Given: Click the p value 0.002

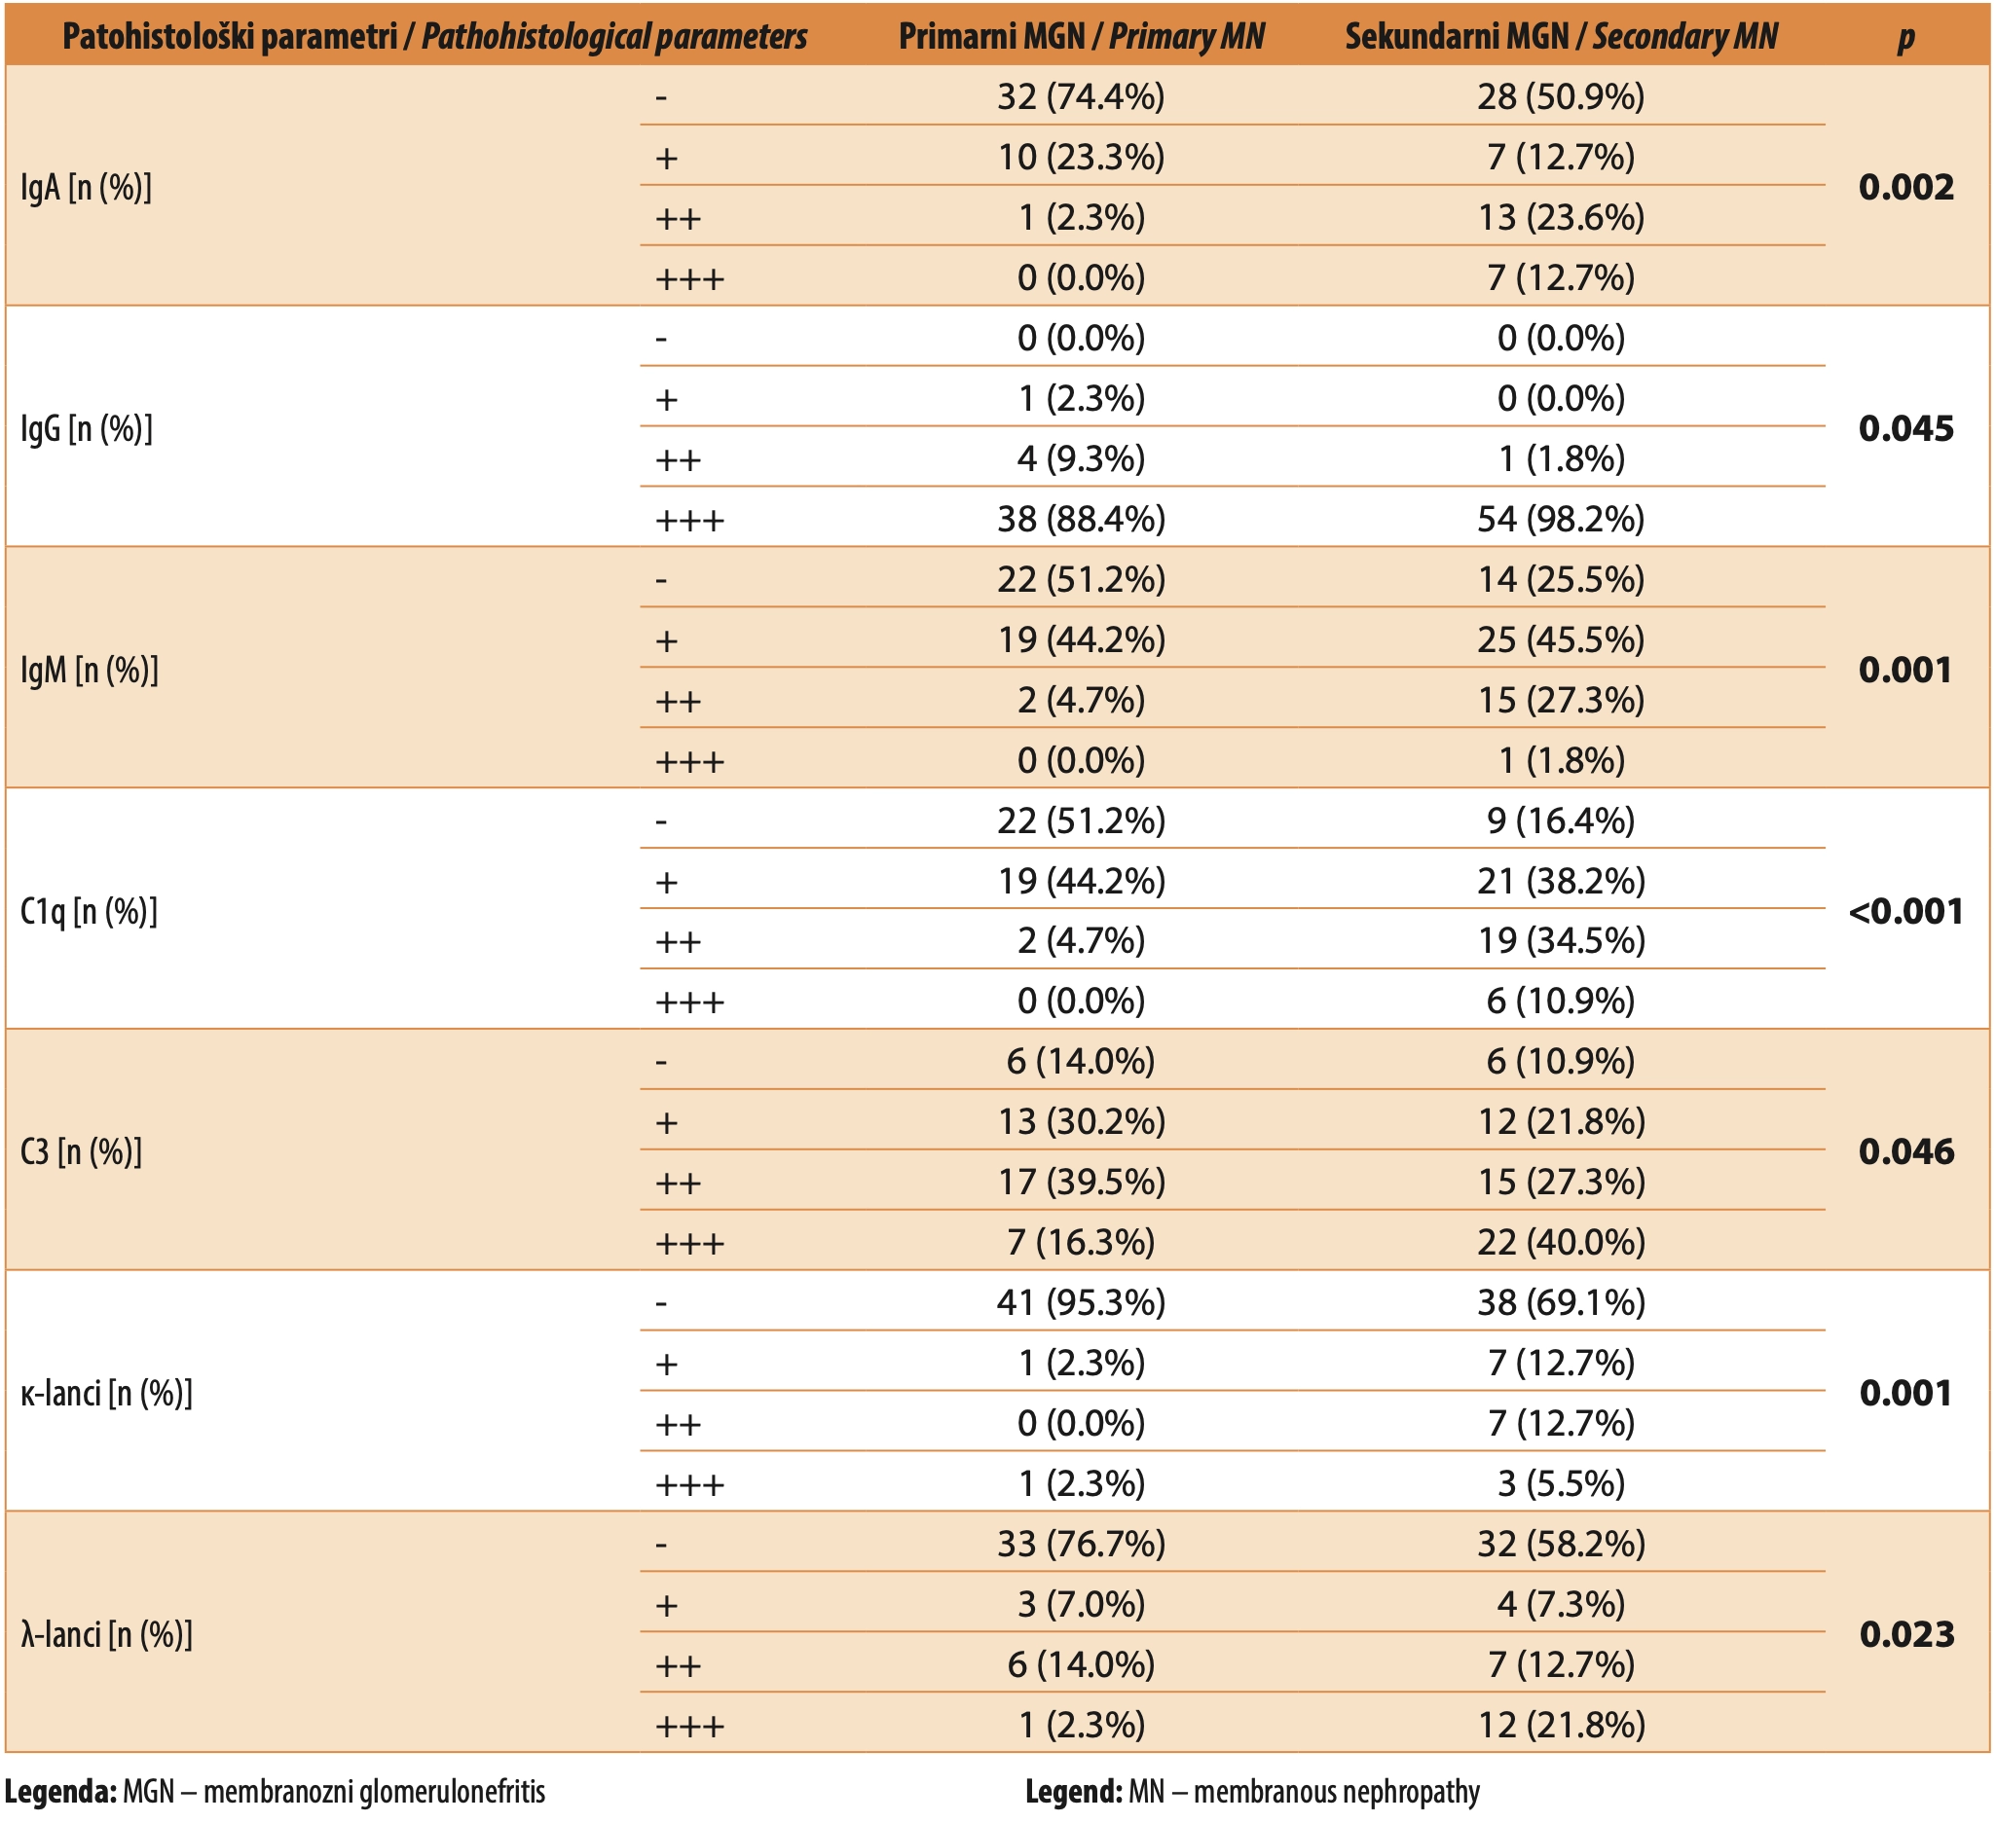Looking at the screenshot, I should click(x=1905, y=187).
